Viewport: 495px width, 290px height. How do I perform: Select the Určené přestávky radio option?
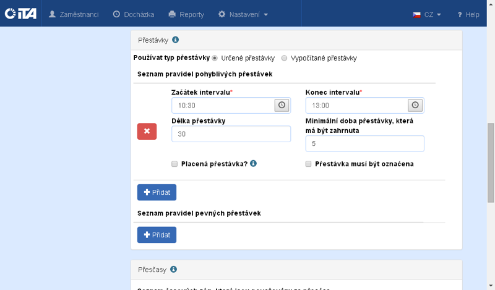[215, 58]
